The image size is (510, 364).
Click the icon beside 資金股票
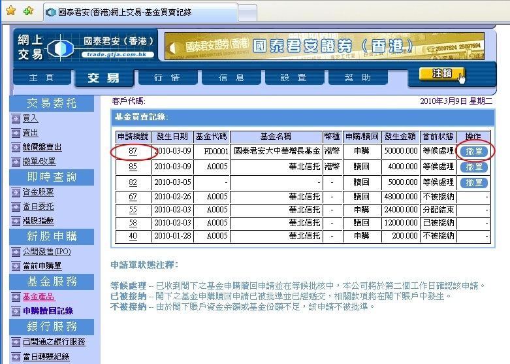[x=16, y=192]
